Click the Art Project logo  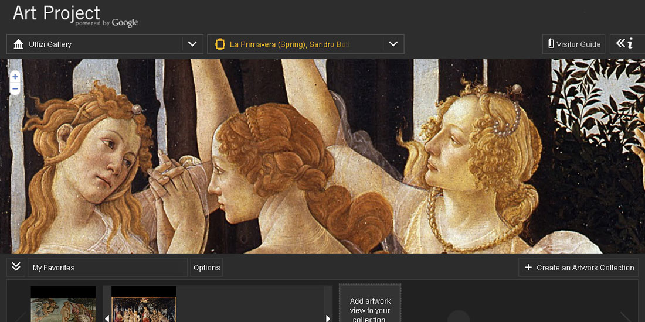[75, 16]
